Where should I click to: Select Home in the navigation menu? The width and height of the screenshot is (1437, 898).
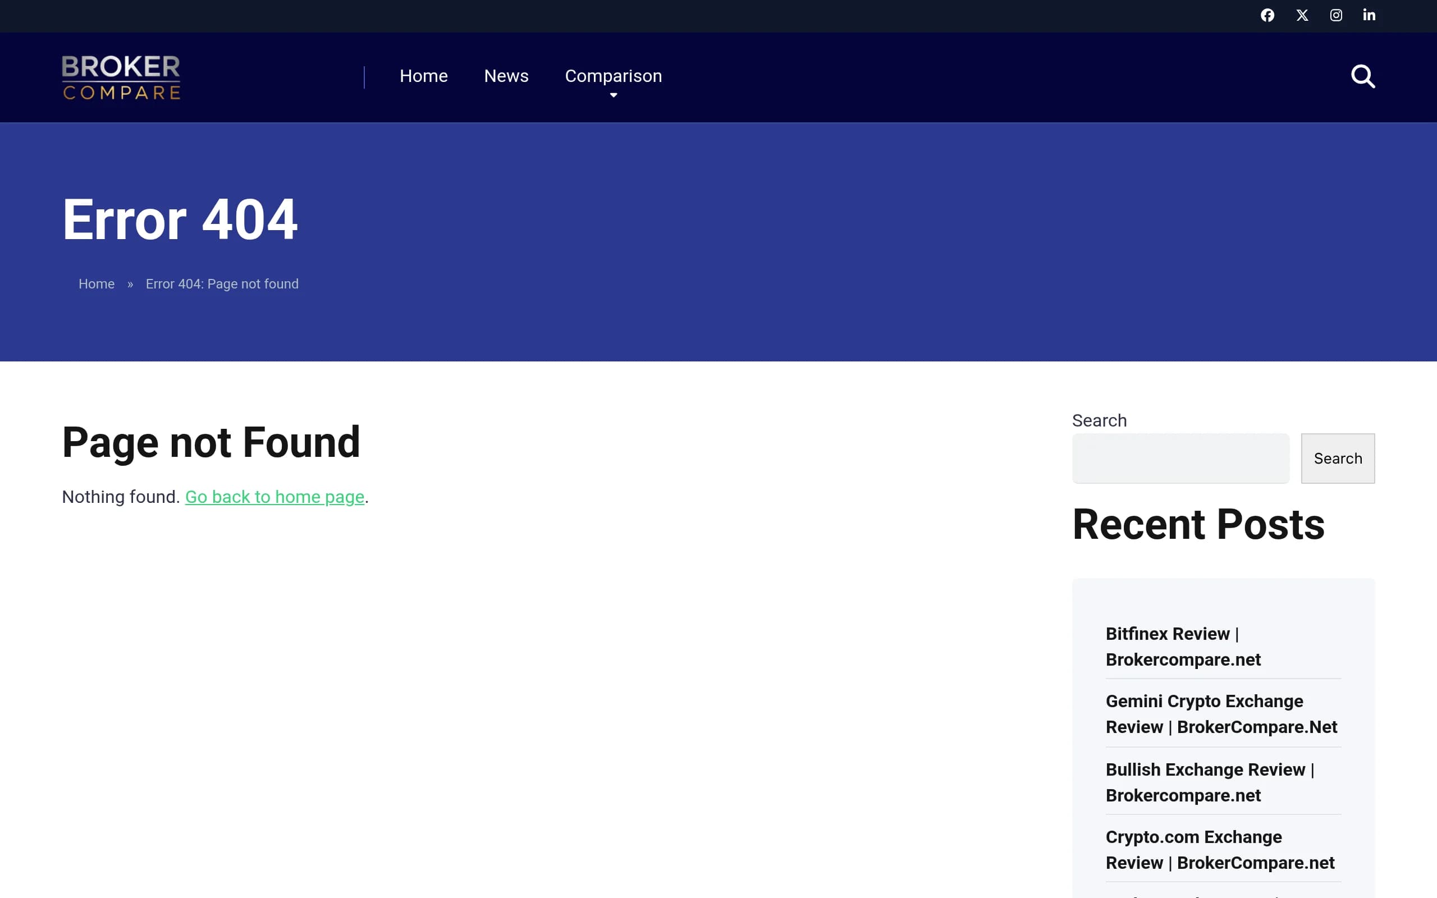[423, 76]
